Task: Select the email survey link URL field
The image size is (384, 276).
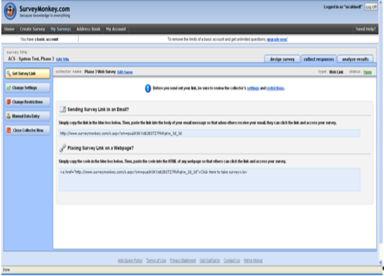Action: pyautogui.click(x=209, y=133)
